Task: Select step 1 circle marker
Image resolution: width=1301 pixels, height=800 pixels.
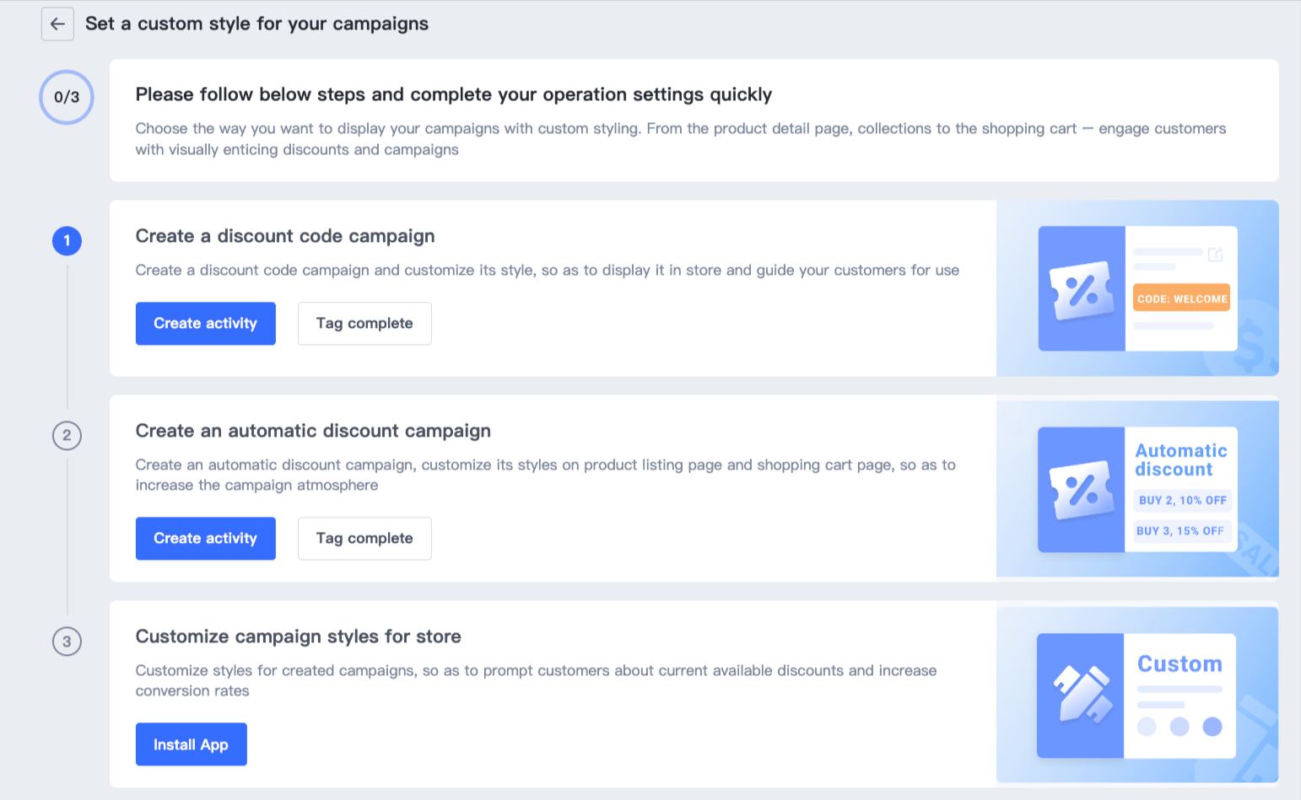Action: (x=67, y=241)
